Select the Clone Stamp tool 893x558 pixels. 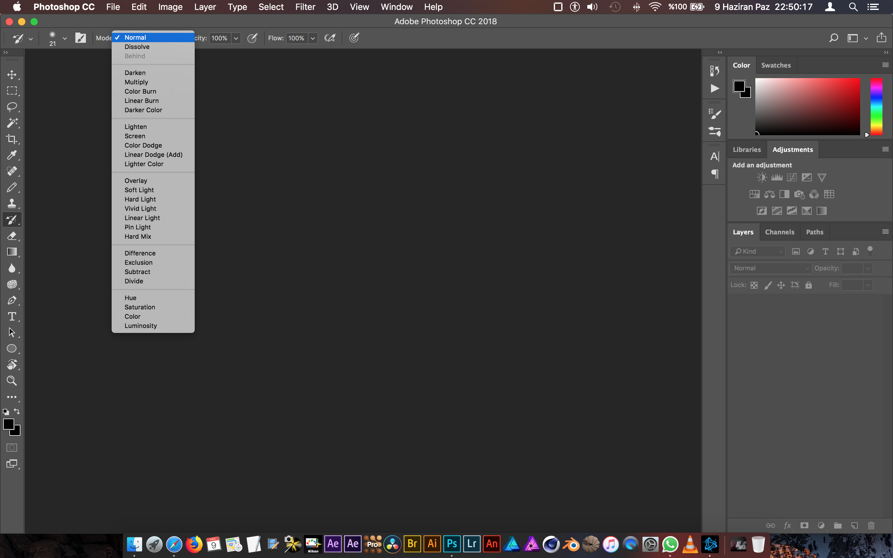tap(12, 203)
